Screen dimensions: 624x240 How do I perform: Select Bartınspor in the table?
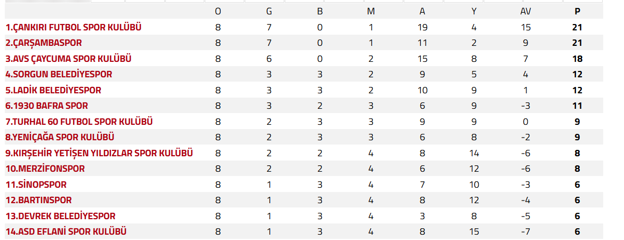point(38,200)
